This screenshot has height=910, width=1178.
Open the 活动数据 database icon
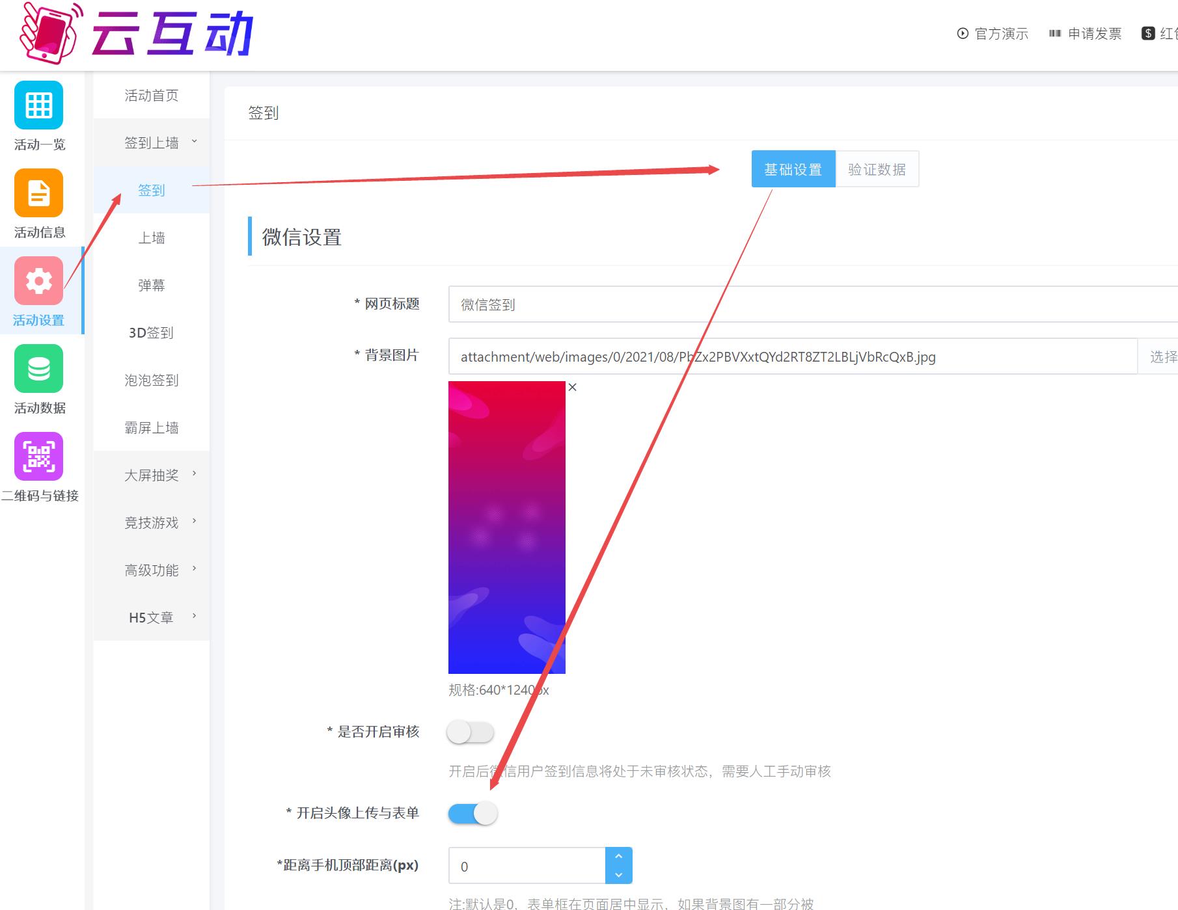(x=38, y=369)
